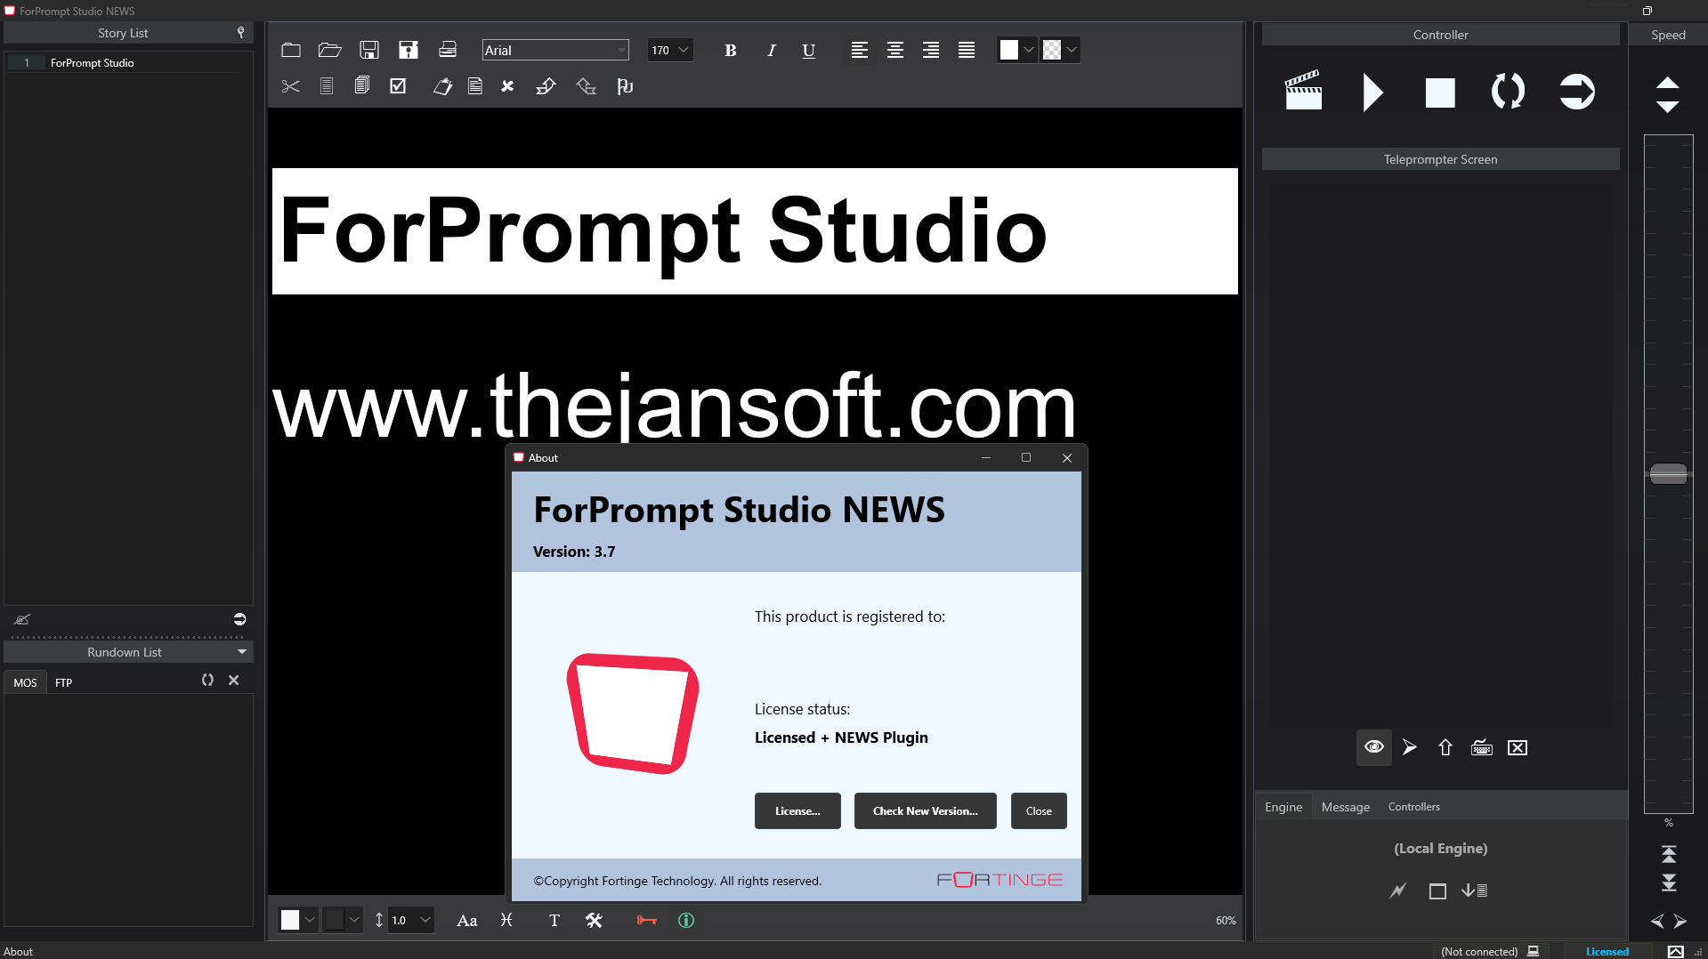Align text right

pyautogui.click(x=931, y=51)
